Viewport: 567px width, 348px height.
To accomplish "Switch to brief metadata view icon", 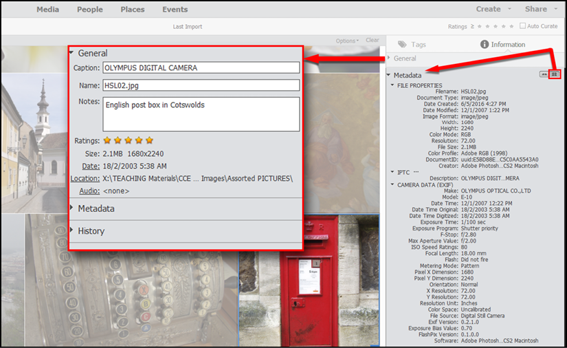I will pos(544,74).
